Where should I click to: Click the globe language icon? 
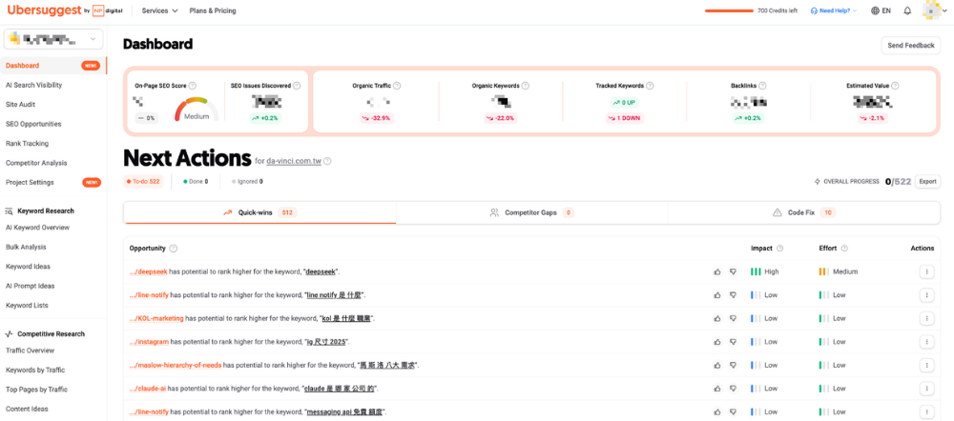point(875,10)
